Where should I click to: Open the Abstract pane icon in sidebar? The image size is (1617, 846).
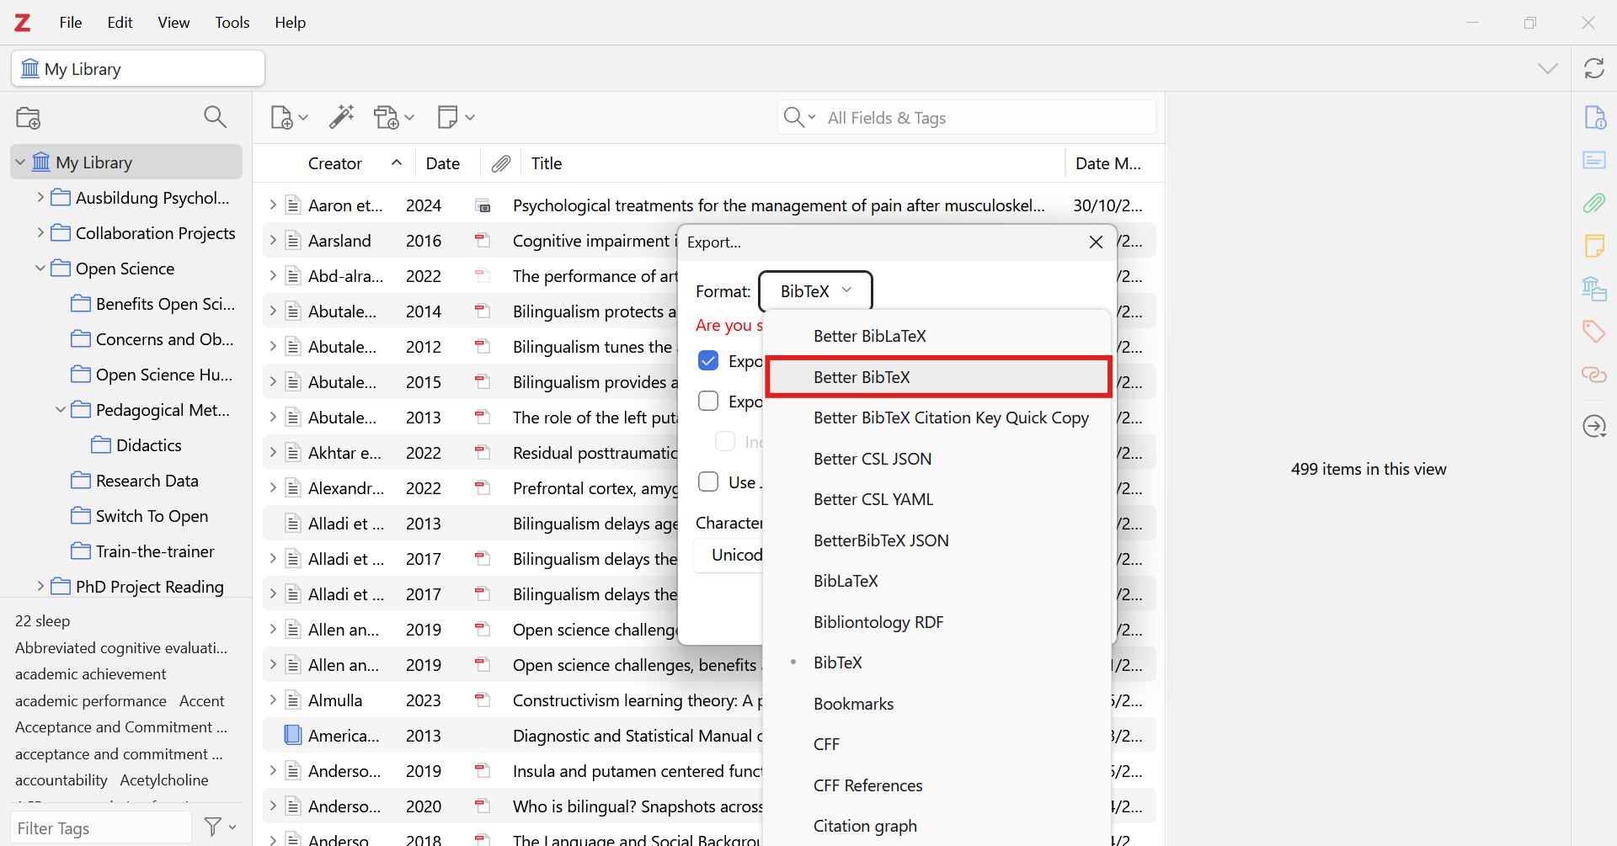(x=1594, y=160)
